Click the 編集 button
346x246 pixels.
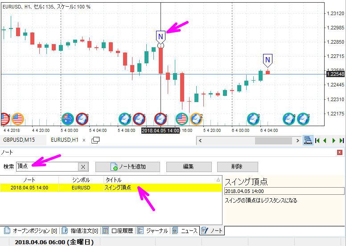(x=188, y=167)
